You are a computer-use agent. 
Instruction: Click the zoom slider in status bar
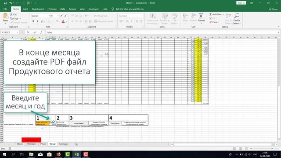261,149
